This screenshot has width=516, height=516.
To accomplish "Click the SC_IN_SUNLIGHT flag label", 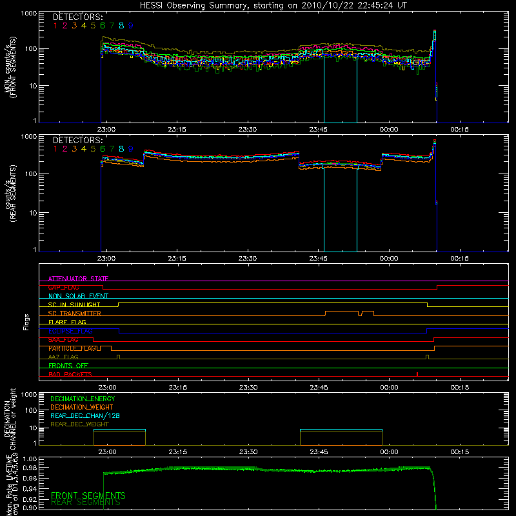I will [74, 304].
